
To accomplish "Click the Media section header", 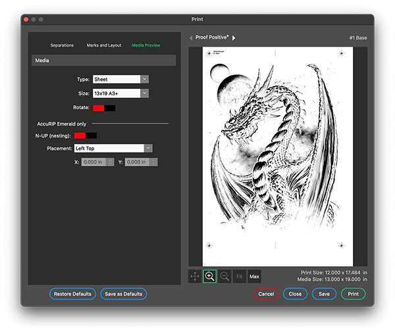I will tap(103, 60).
